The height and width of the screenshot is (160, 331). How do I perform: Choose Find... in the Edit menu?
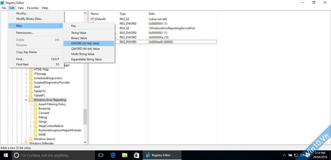click(36, 59)
